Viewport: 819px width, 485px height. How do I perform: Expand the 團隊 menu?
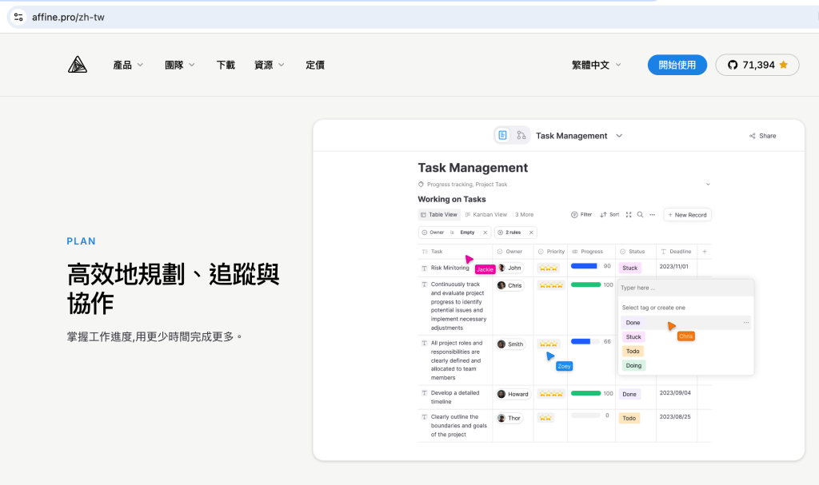tap(180, 65)
